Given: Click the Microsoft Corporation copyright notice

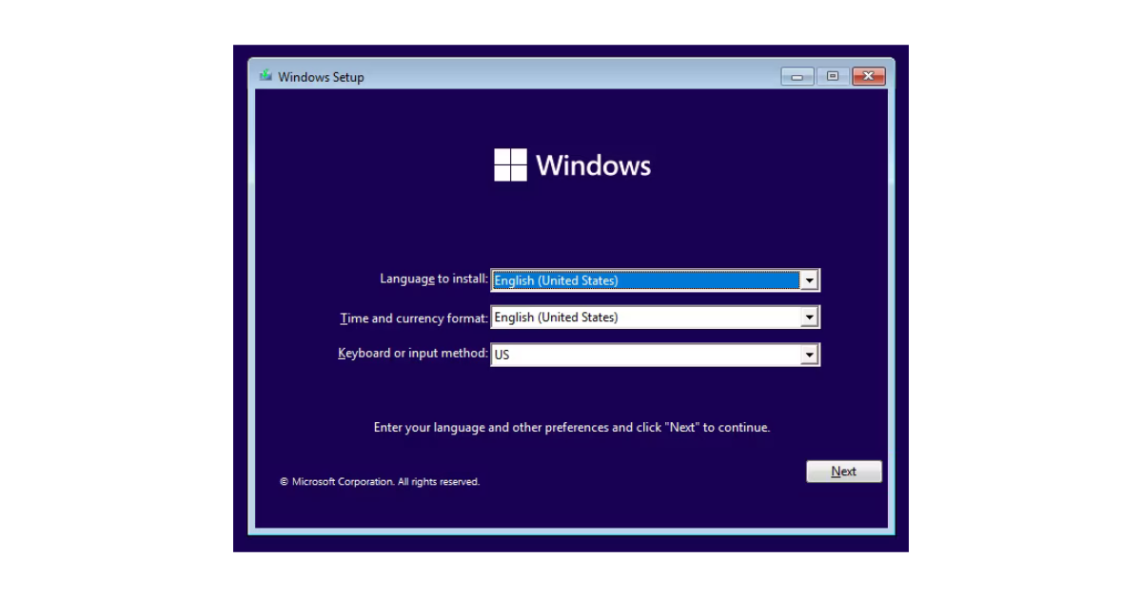Looking at the screenshot, I should coord(380,482).
